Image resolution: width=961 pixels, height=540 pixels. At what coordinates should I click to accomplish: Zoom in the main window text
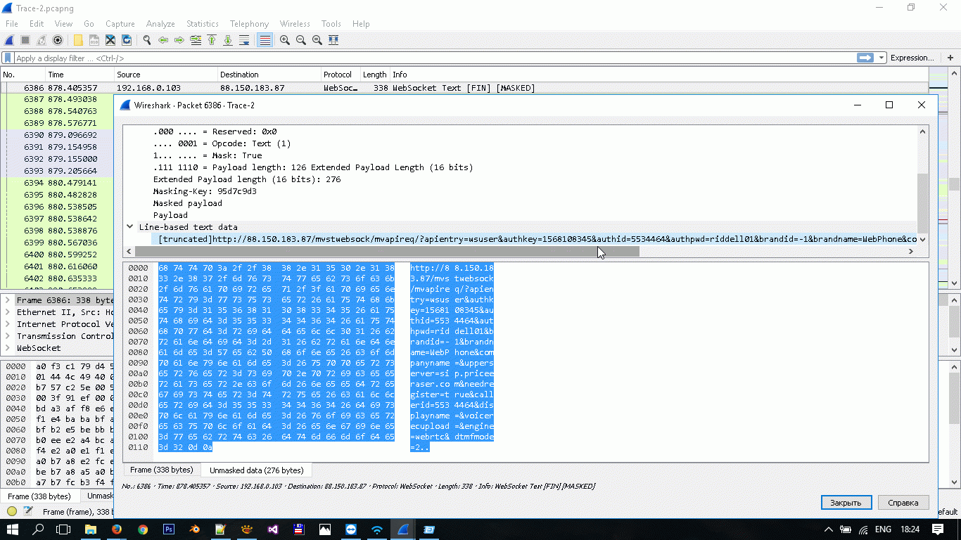[x=285, y=40]
